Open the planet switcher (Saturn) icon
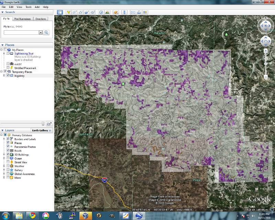 click(116, 12)
